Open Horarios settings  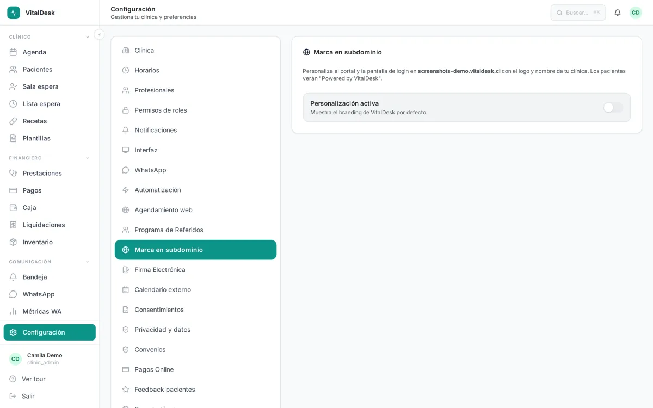click(195, 70)
